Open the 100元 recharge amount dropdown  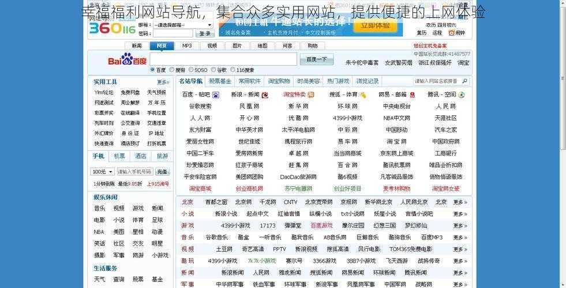click(x=102, y=172)
